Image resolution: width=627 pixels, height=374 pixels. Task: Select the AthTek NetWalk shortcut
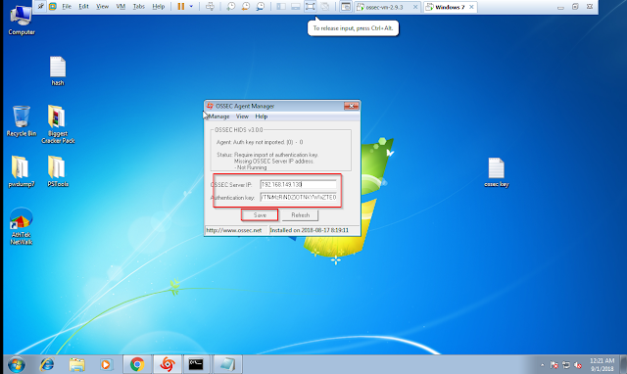point(22,226)
